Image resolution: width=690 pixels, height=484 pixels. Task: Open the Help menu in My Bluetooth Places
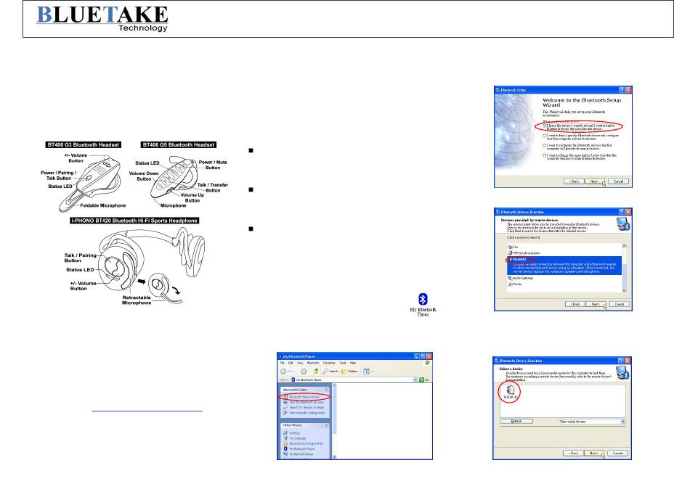[353, 363]
